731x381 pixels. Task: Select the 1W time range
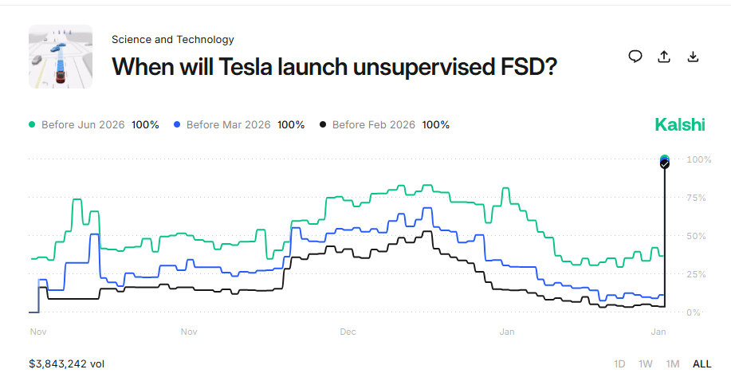(x=646, y=364)
